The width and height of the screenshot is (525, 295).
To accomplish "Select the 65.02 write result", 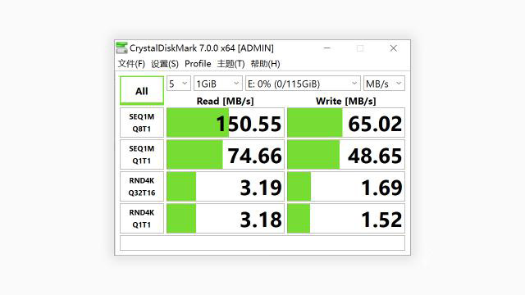I will 346,123.
